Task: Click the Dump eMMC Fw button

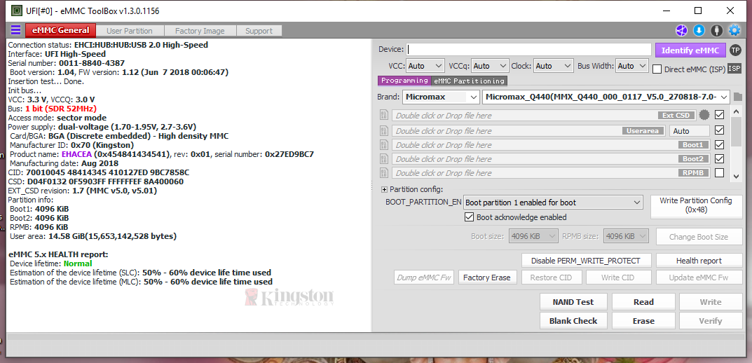Action: coord(424,278)
